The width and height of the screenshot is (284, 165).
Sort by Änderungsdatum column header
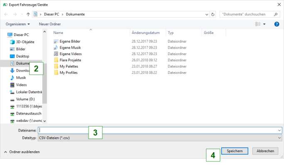point(146,33)
